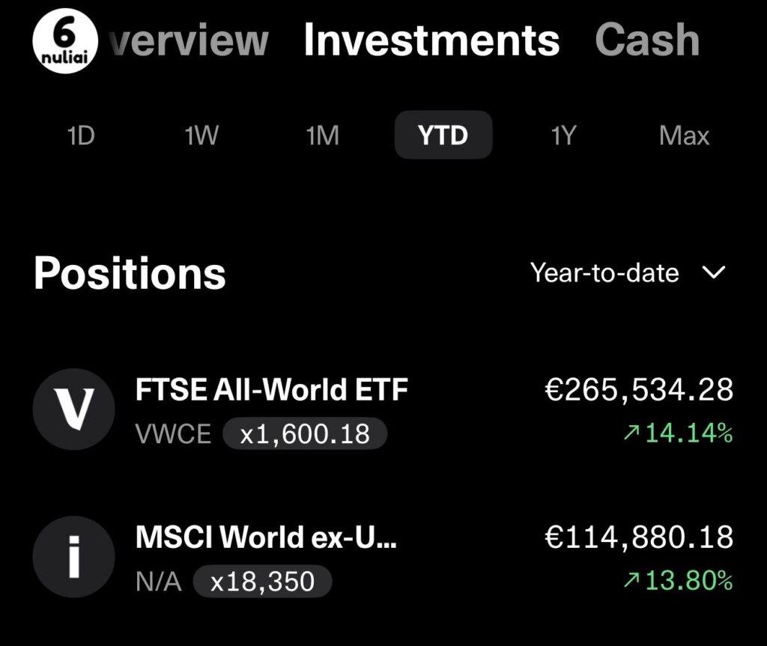Tap the iShares i logo icon
The image size is (767, 646).
(x=74, y=556)
